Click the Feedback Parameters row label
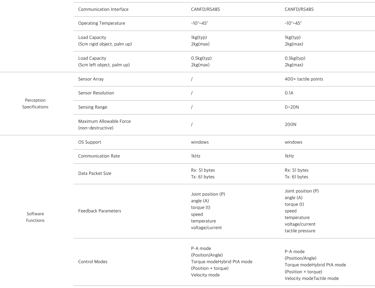This screenshot has height=288, width=375. [x=100, y=211]
